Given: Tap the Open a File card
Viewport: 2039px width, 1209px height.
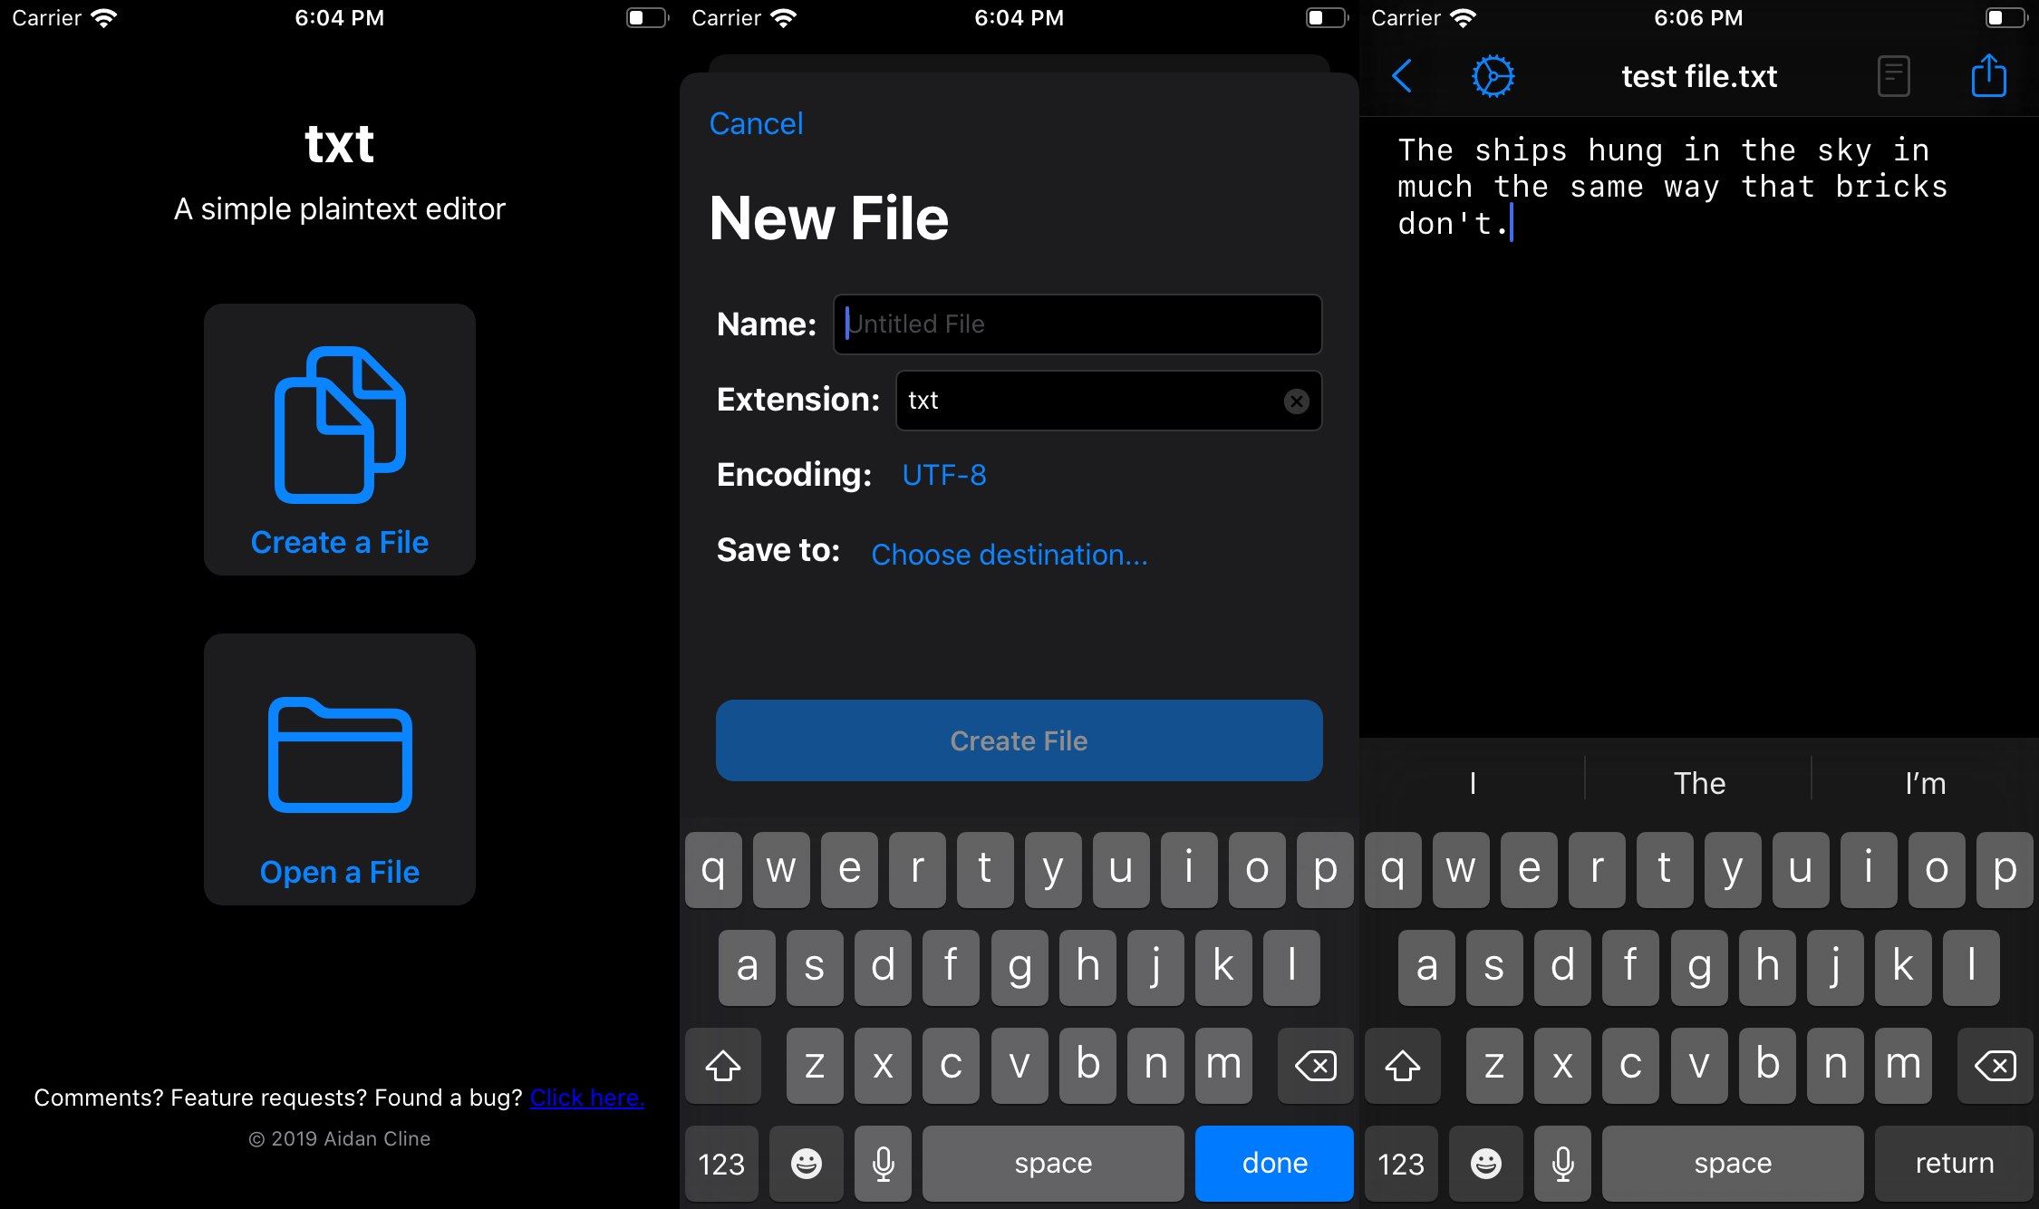Looking at the screenshot, I should point(340,769).
